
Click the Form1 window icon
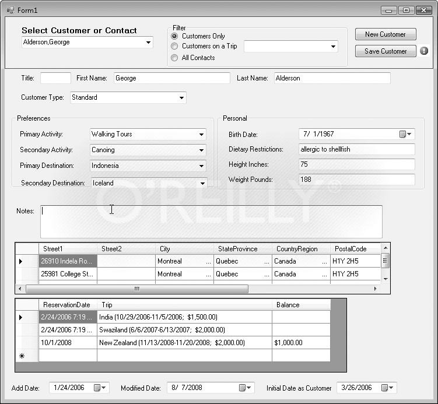[10, 10]
